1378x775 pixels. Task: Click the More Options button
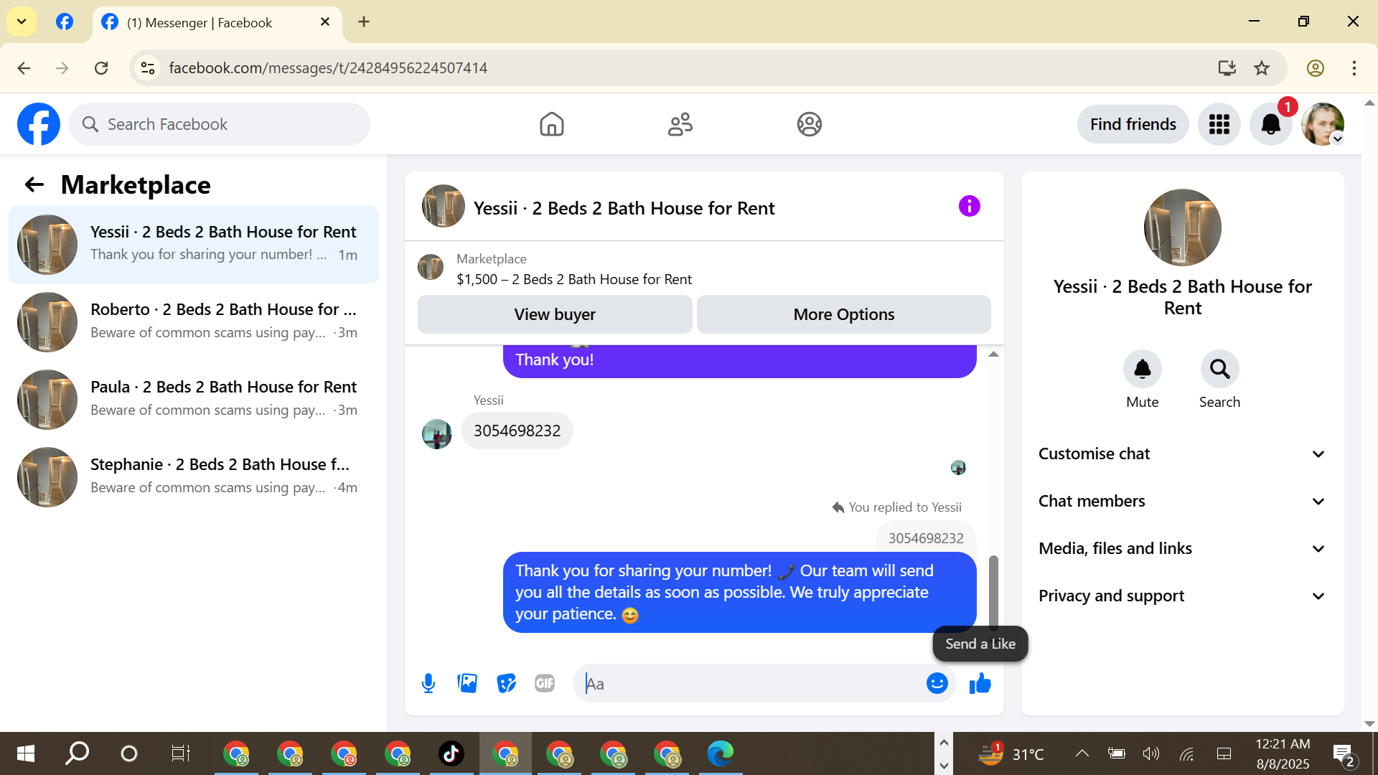click(x=843, y=314)
